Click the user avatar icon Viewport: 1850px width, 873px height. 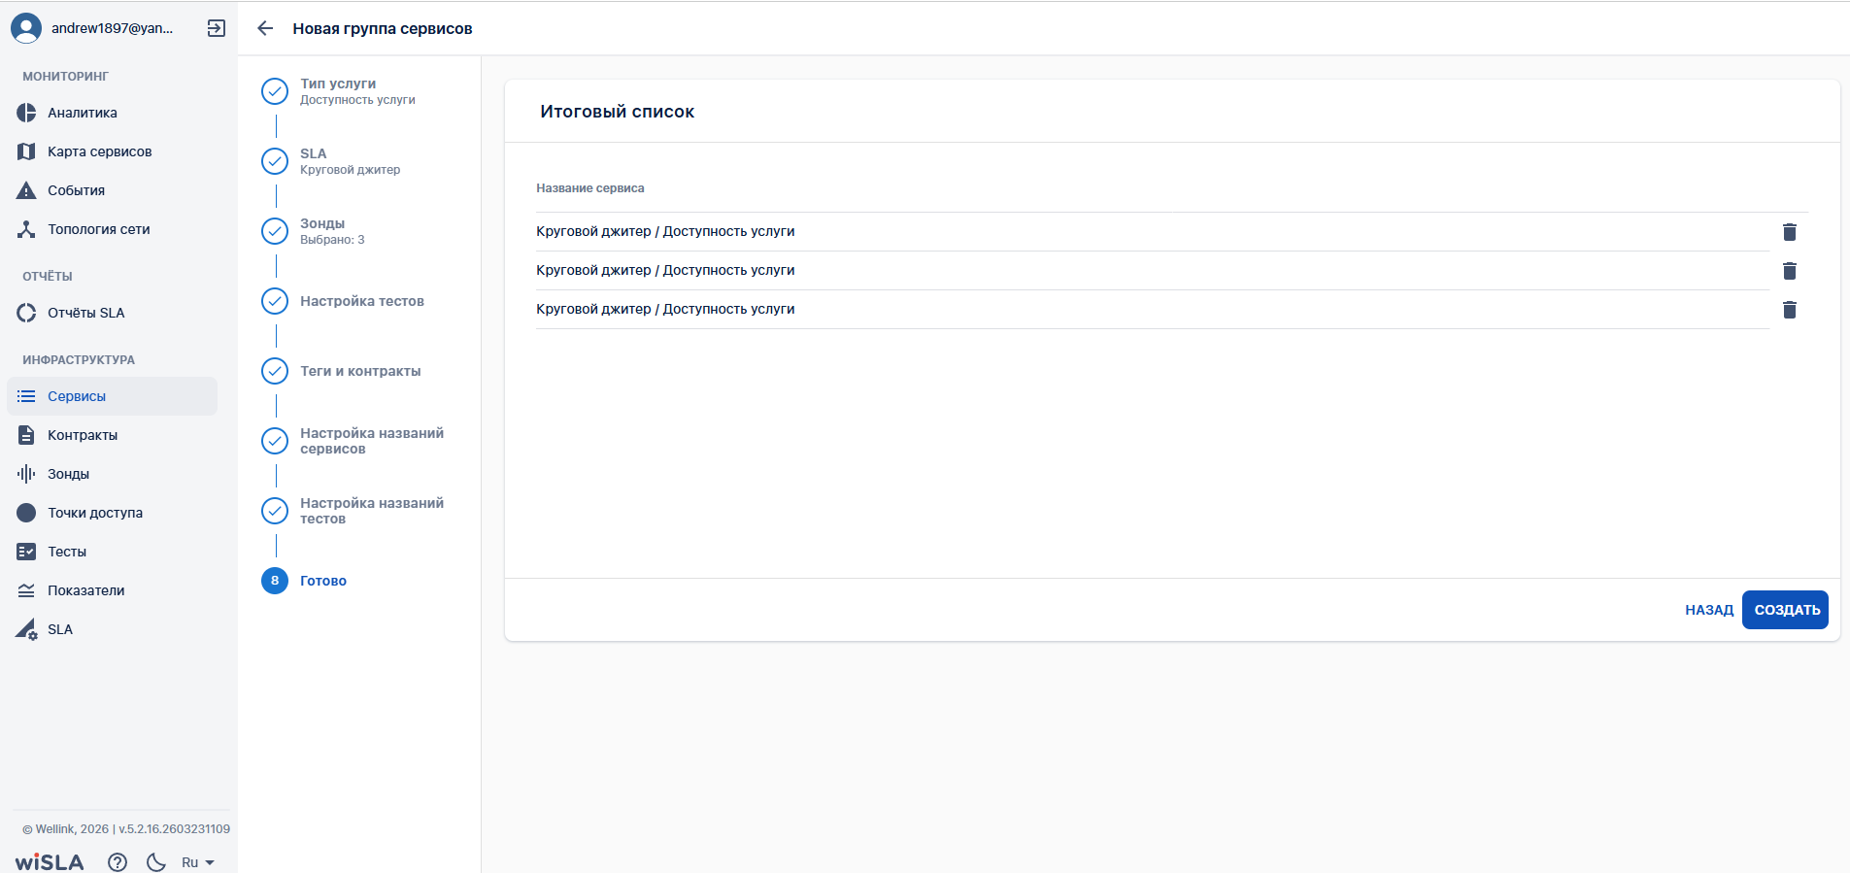[26, 28]
